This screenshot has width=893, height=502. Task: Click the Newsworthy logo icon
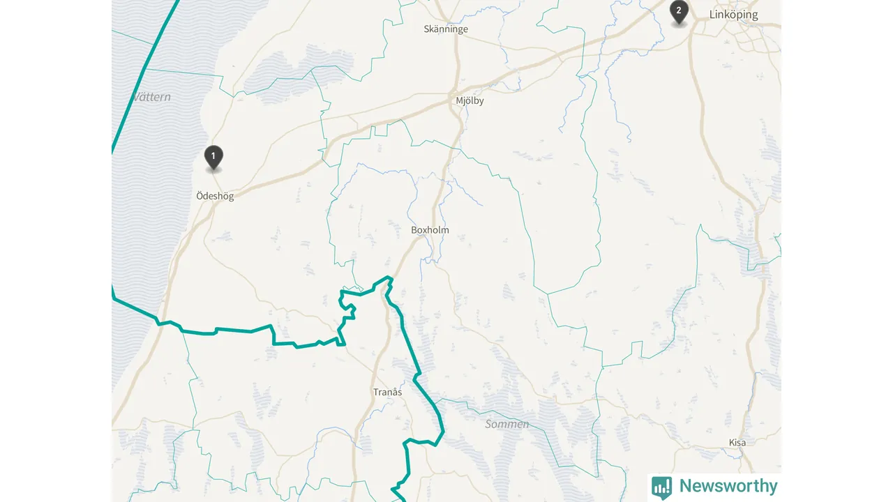pyautogui.click(x=662, y=487)
